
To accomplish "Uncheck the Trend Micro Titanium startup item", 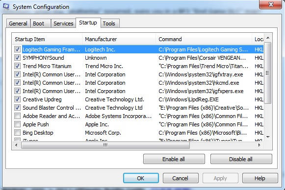I will pos(18,66).
